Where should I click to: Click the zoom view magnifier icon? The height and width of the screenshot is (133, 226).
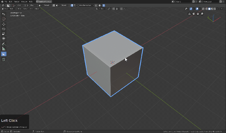click(x=202, y=14)
